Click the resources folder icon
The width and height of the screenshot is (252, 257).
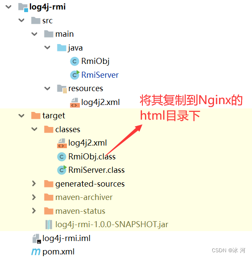(x=62, y=89)
